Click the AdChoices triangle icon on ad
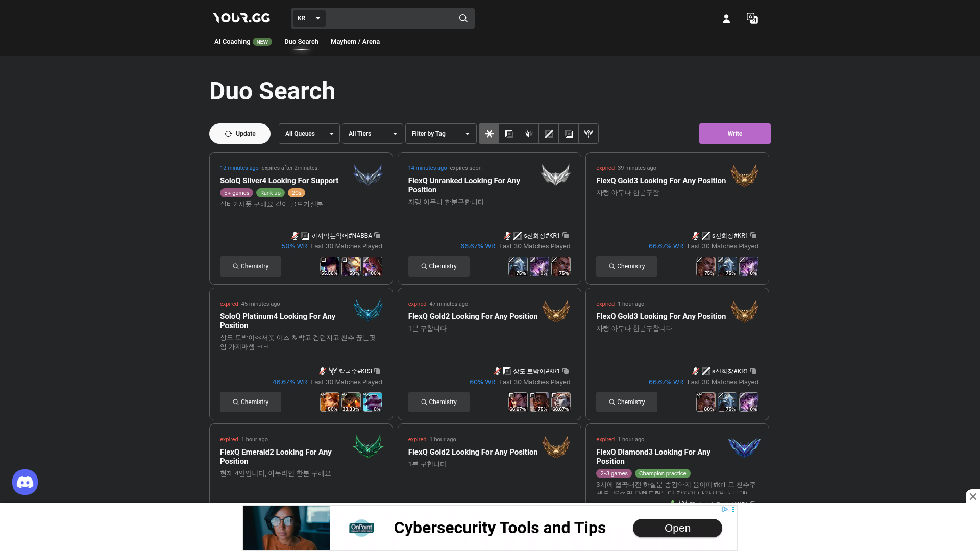This screenshot has height=551, width=980. [724, 509]
